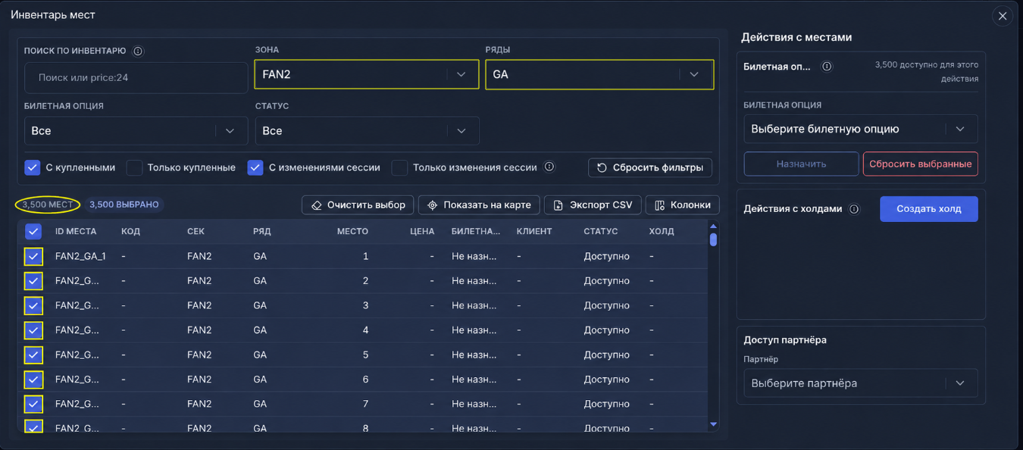Click the info icon next to Поиск по инвентарю
1023x450 pixels.
[x=138, y=52]
